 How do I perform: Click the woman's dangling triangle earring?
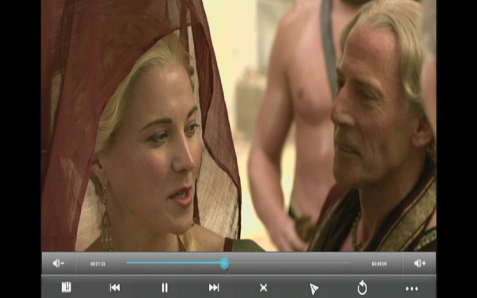pyautogui.click(x=106, y=219)
